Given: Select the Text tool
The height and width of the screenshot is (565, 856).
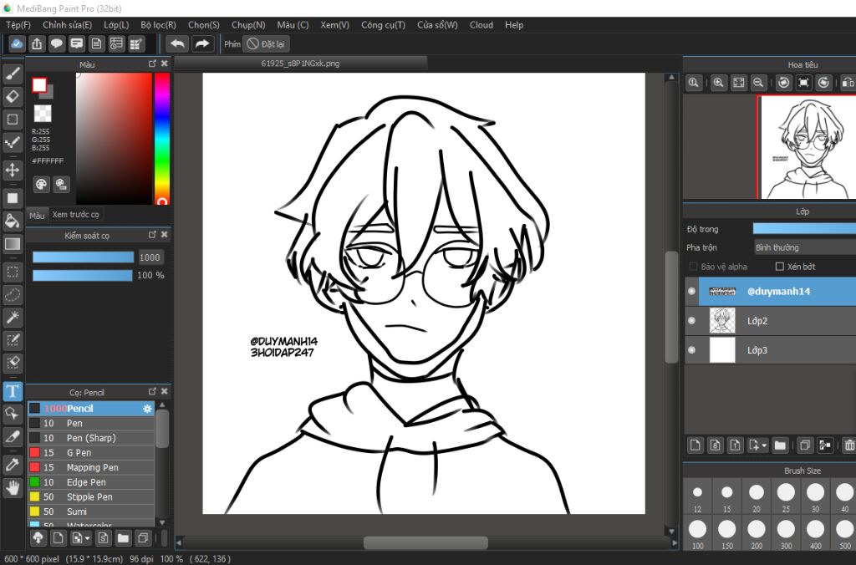Looking at the screenshot, I should tap(13, 391).
